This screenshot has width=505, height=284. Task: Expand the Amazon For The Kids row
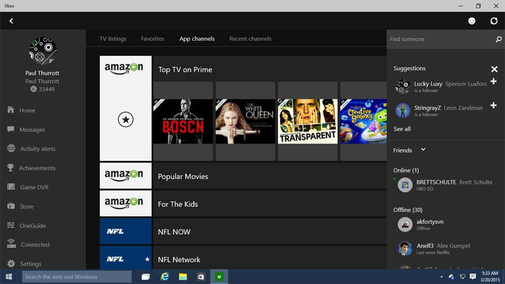(x=178, y=204)
